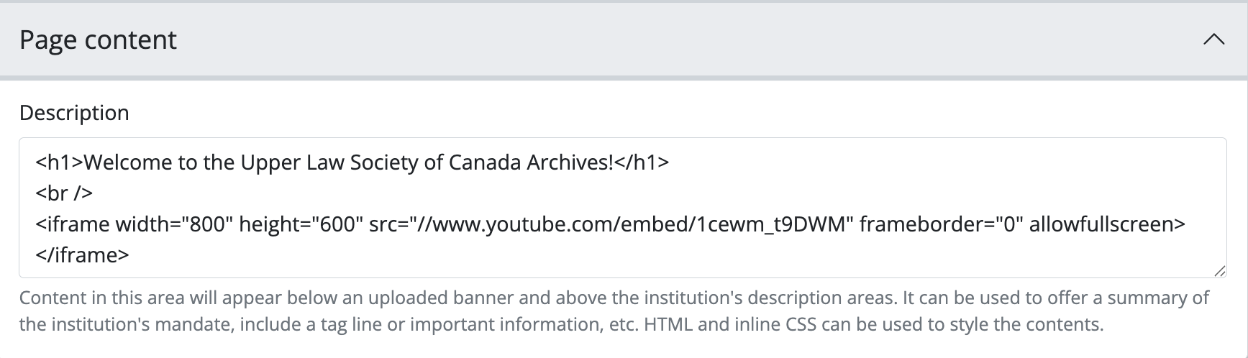Click the closing h1 tag
1248x358 pixels.
[642, 162]
